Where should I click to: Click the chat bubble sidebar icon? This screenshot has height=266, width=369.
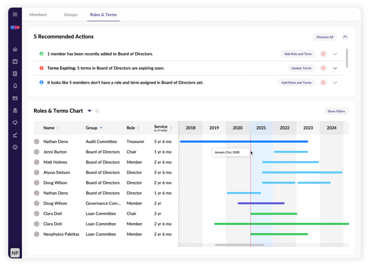tap(15, 123)
